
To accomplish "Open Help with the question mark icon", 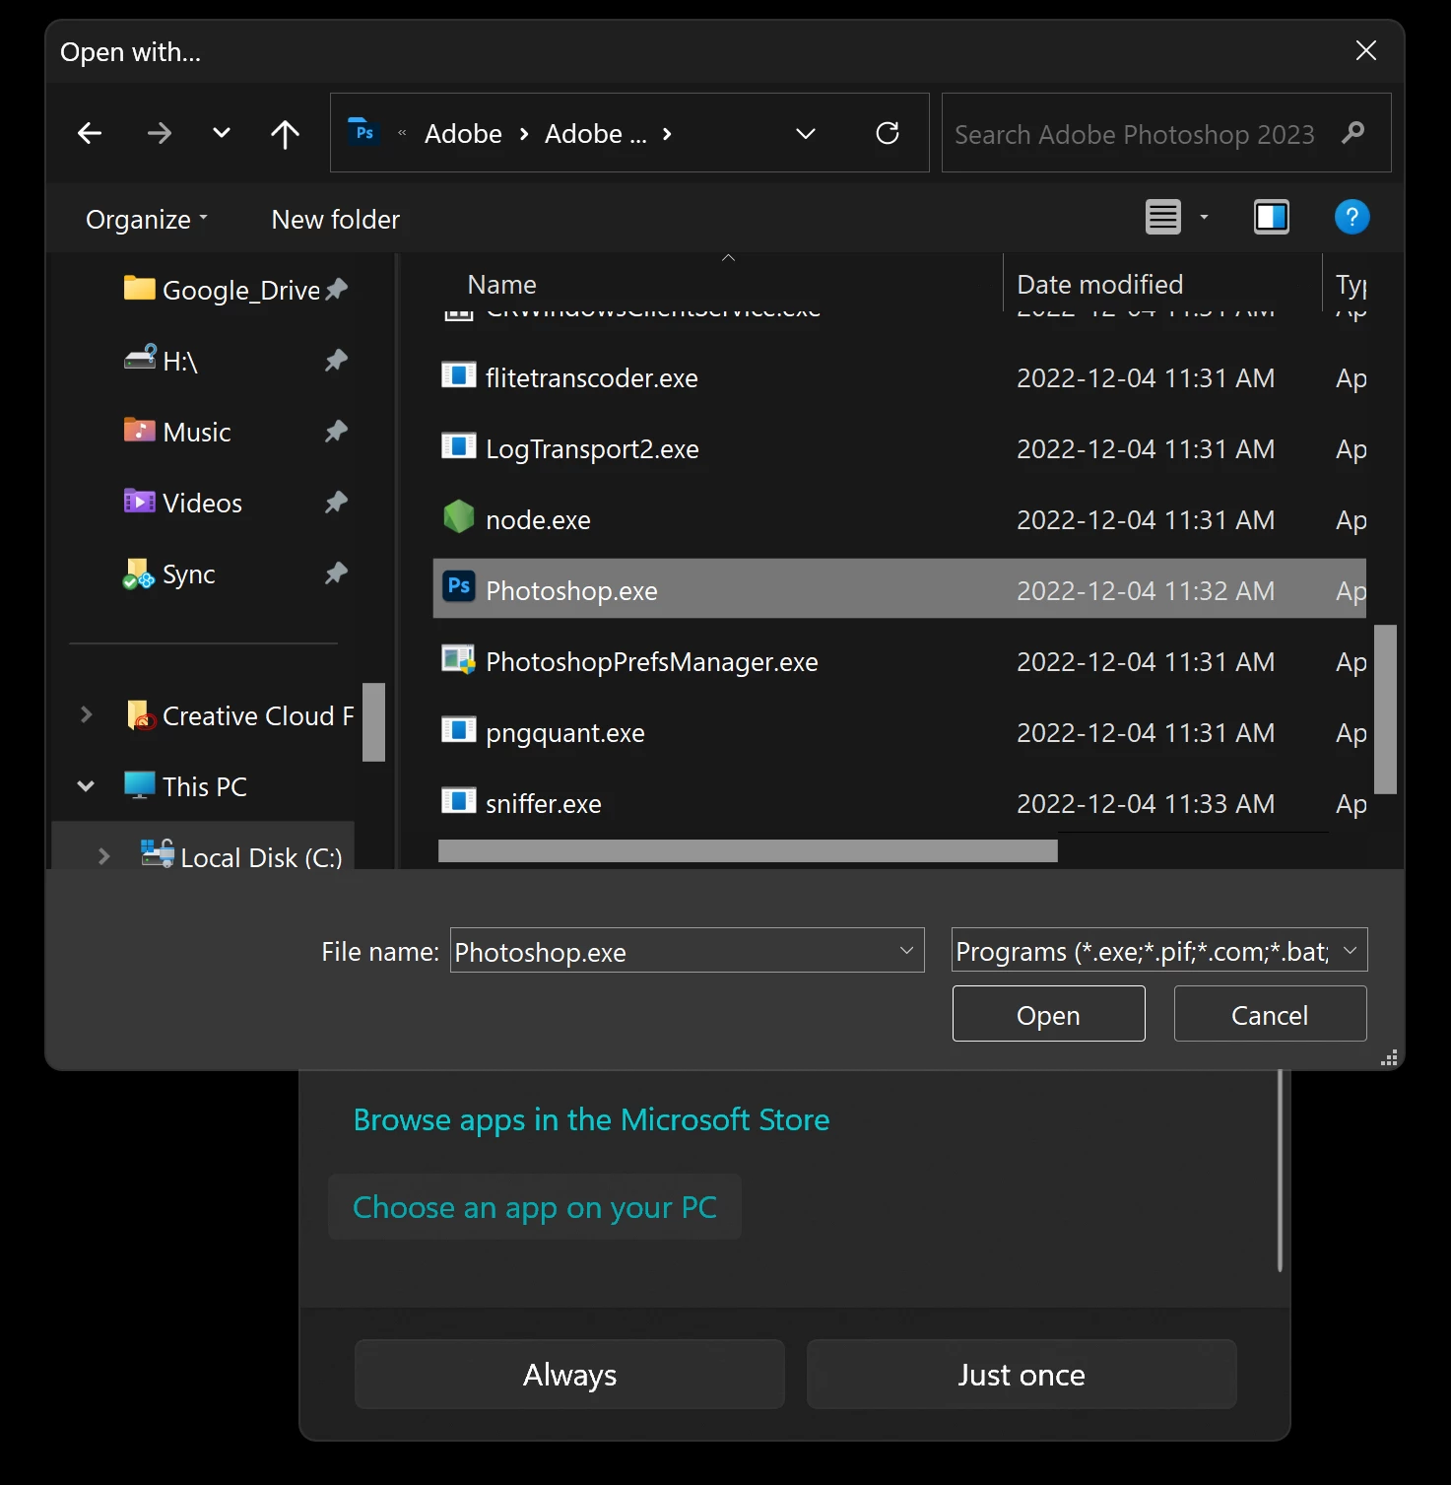I will click(x=1352, y=217).
